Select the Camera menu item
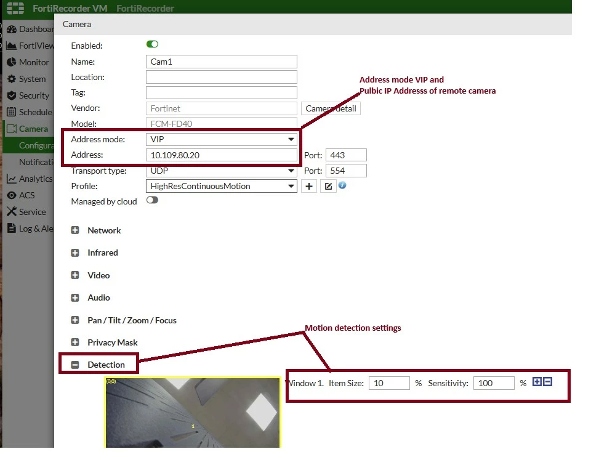Viewport: 607px width, 457px height. click(x=28, y=129)
